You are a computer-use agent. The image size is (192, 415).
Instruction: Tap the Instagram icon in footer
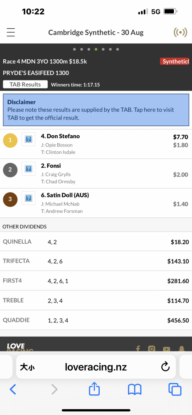(x=152, y=349)
